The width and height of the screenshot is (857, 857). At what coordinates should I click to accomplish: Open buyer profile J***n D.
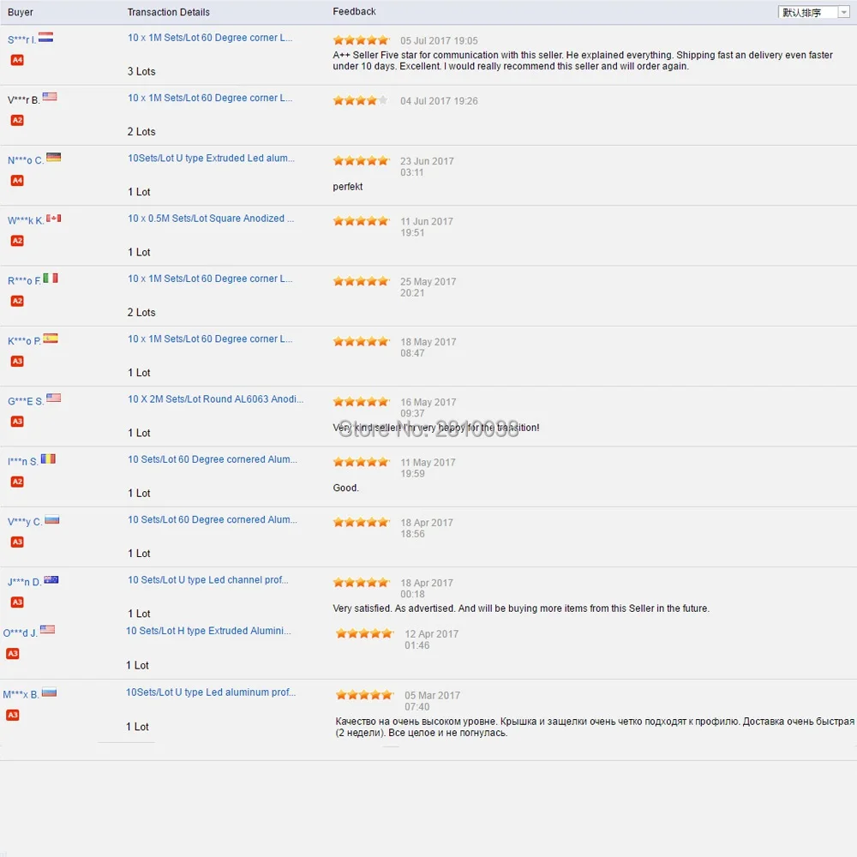[25, 582]
